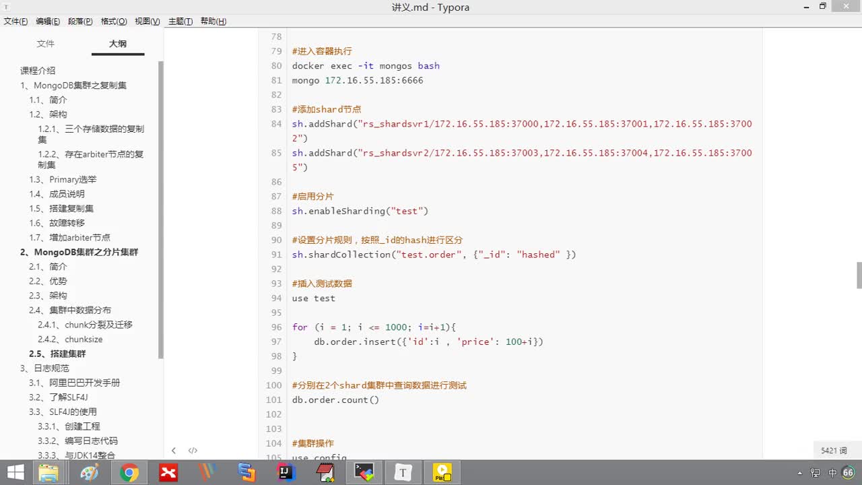862x485 pixels.
Task: Open the striped W application taskbar icon
Action: pyautogui.click(x=207, y=473)
